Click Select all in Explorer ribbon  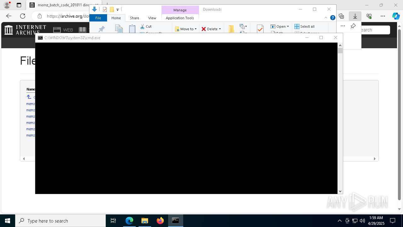coord(304,26)
